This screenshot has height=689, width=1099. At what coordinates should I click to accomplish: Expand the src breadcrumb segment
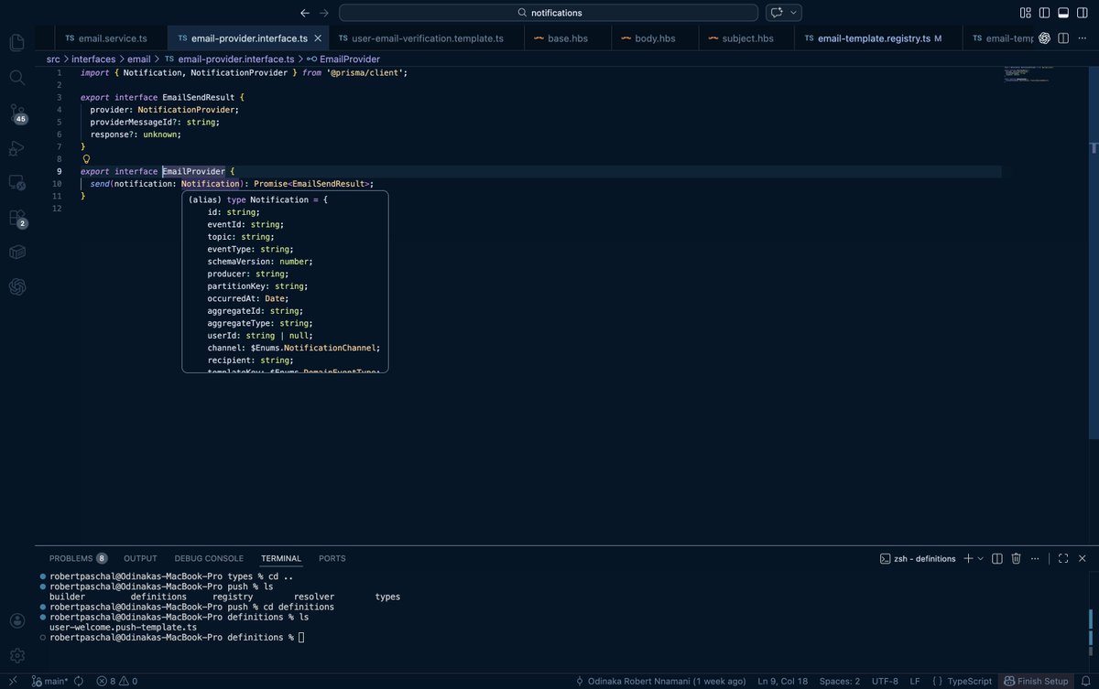(53, 59)
